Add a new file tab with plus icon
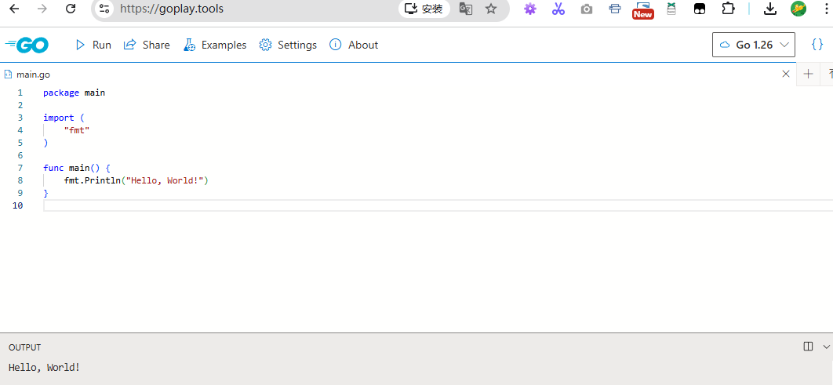The width and height of the screenshot is (833, 385). tap(808, 74)
